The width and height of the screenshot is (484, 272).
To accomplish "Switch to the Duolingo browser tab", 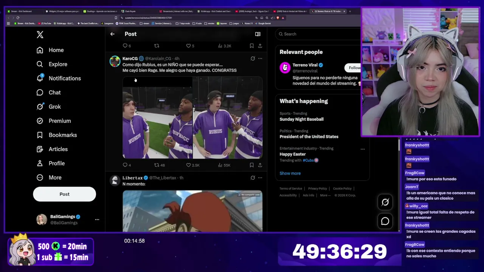I will click(x=100, y=11).
